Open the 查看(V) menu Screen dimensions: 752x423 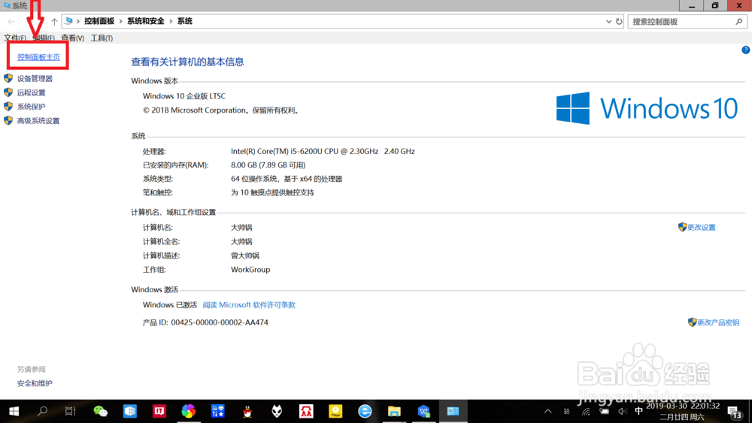(72, 38)
